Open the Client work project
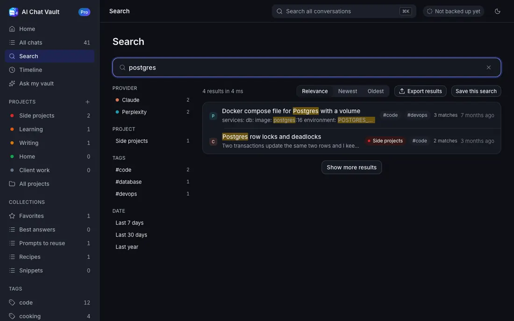 [50, 170]
